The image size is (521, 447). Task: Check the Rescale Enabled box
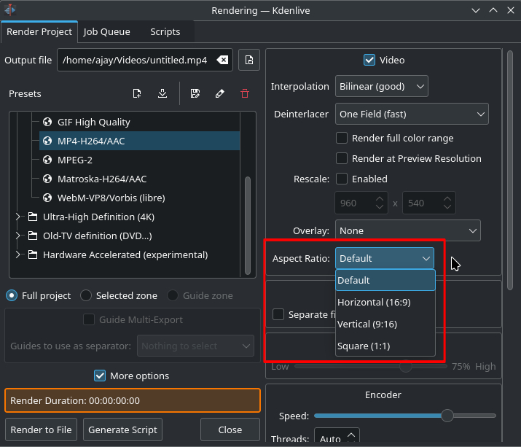click(x=342, y=179)
